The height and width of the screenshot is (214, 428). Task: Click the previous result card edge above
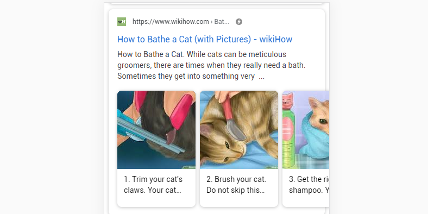click(217, 3)
